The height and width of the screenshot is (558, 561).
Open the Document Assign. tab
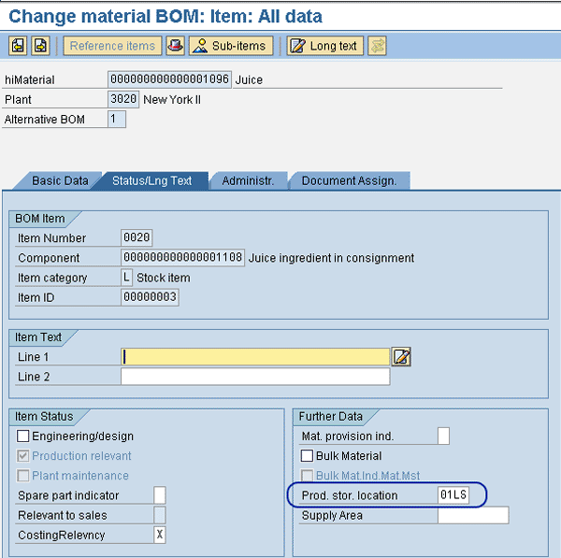[349, 180]
